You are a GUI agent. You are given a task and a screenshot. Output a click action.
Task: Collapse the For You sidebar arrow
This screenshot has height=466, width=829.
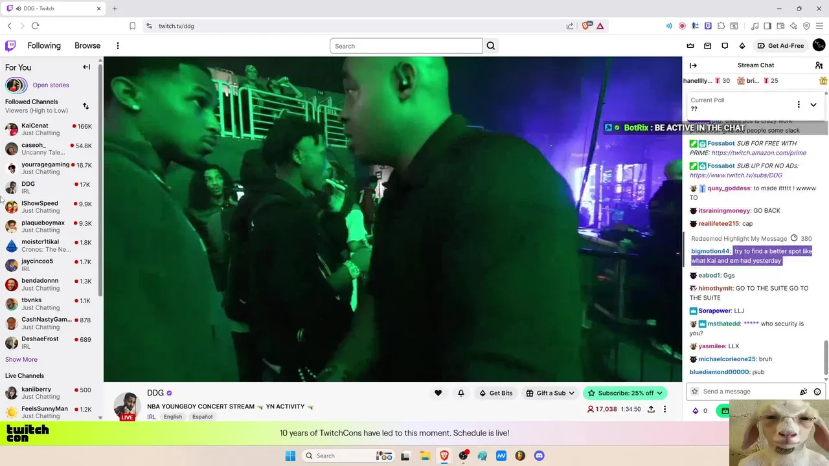(86, 67)
